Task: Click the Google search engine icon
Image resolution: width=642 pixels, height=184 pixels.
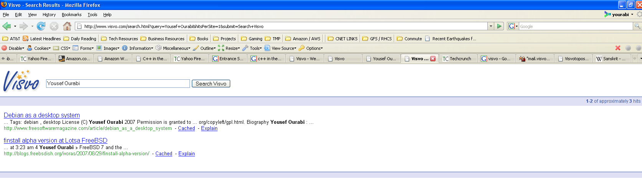Action: coord(511,26)
